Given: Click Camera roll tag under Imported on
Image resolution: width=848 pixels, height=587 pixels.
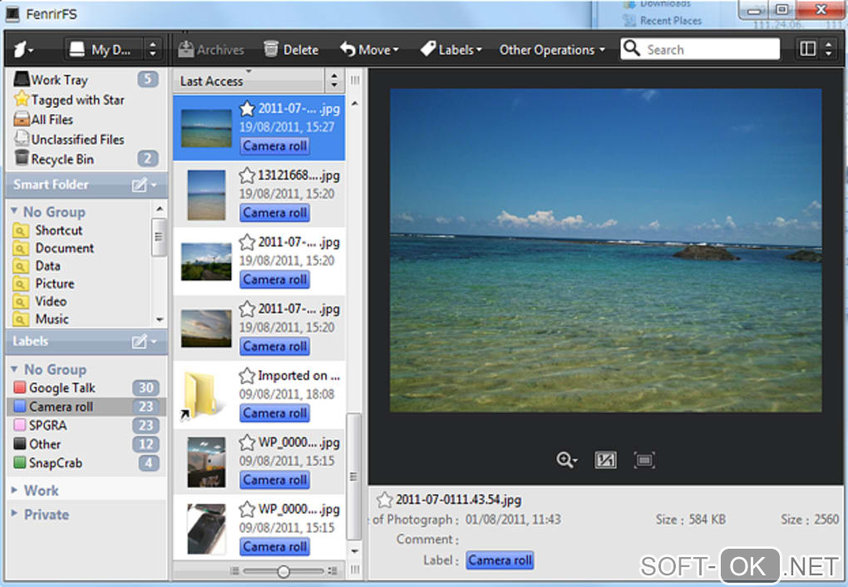Looking at the screenshot, I should 274,413.
